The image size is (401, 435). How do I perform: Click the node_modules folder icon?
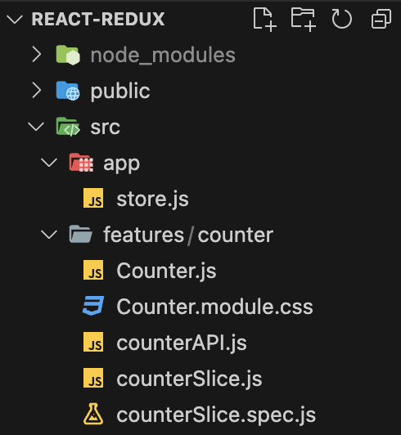click(x=68, y=55)
